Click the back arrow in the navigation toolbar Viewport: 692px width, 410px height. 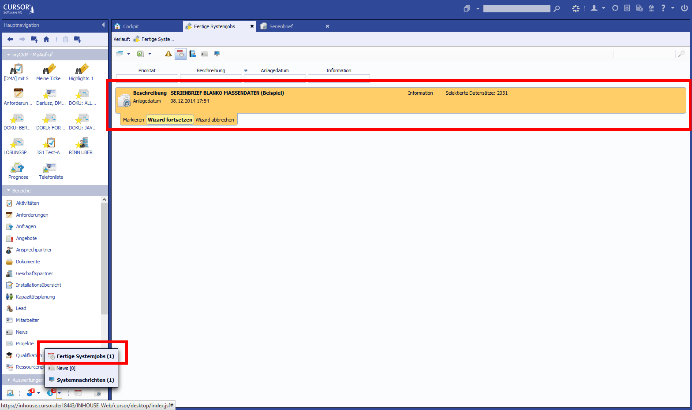(x=10, y=39)
